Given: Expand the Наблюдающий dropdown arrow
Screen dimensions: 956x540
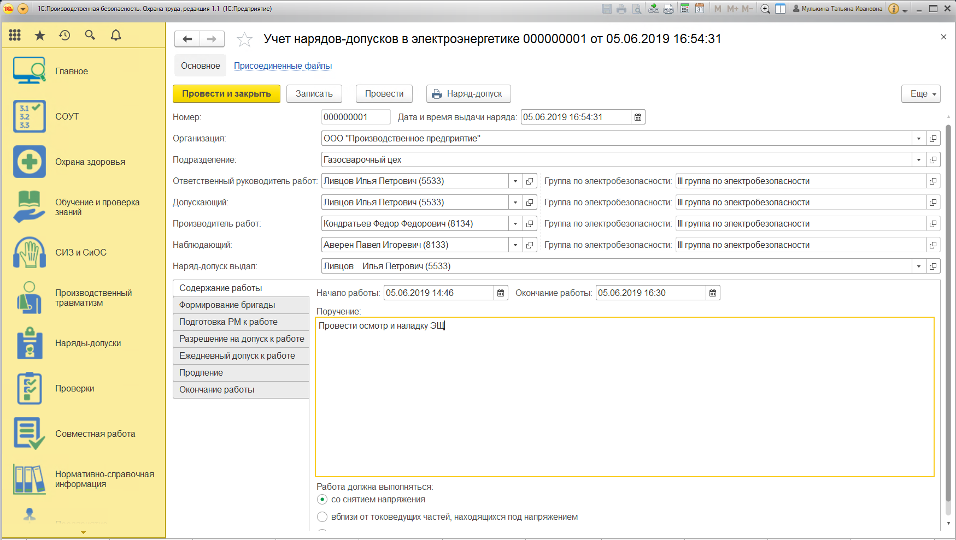Looking at the screenshot, I should click(x=515, y=245).
